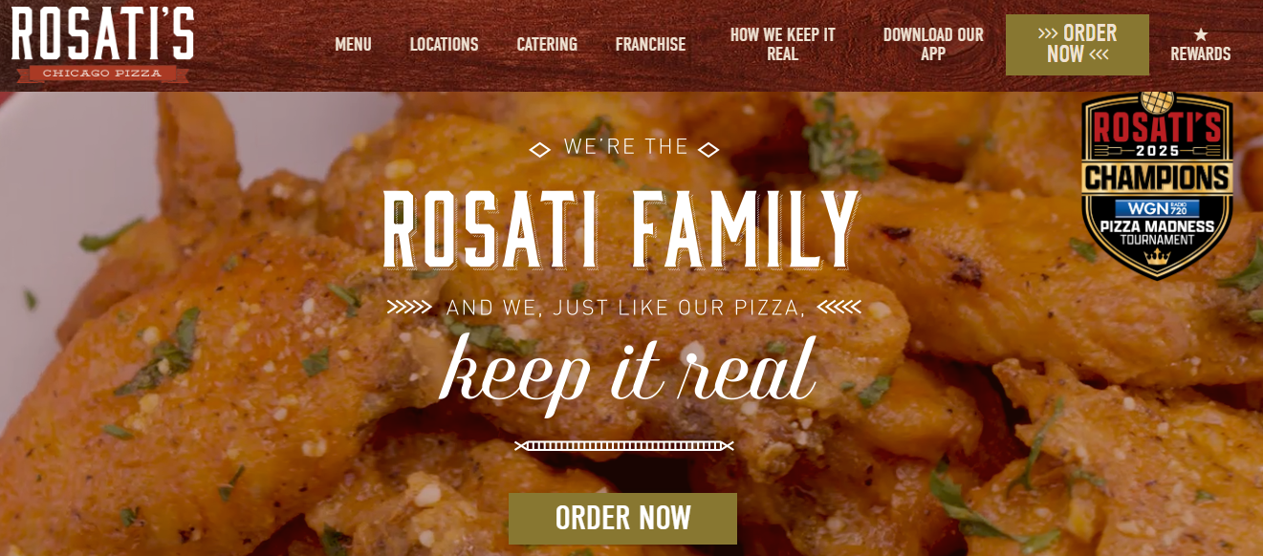Viewport: 1263px width, 556px height.
Task: Go to the Locations page
Action: click(x=444, y=45)
